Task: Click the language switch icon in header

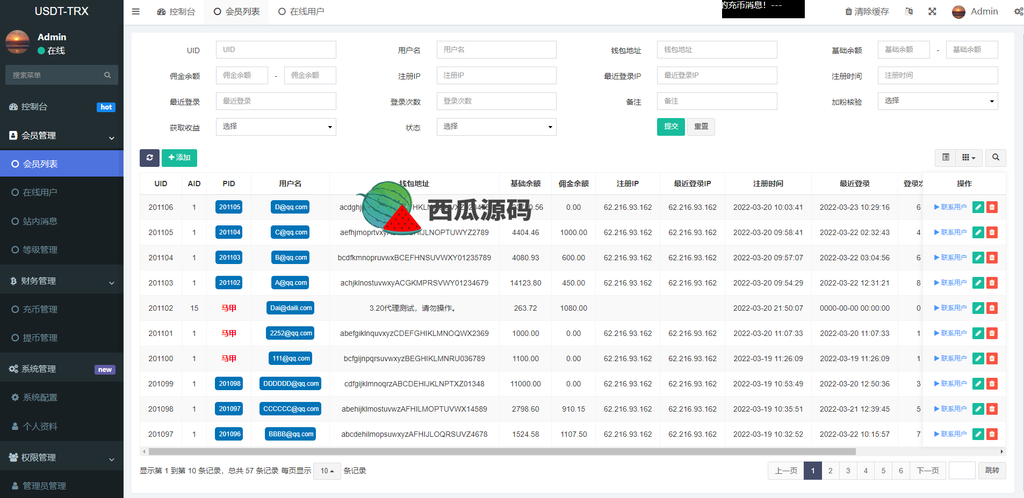Action: pos(908,11)
